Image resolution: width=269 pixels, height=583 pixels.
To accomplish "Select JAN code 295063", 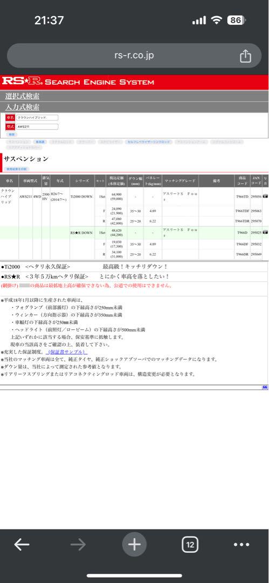I will point(256,211).
